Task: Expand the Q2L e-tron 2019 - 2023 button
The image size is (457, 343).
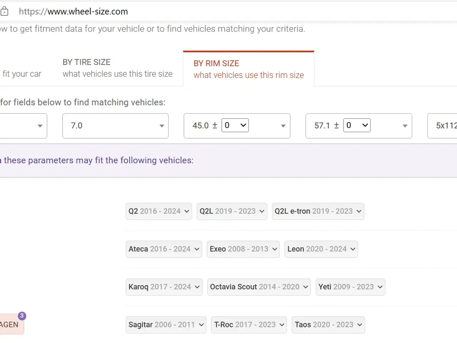Action: click(x=318, y=211)
